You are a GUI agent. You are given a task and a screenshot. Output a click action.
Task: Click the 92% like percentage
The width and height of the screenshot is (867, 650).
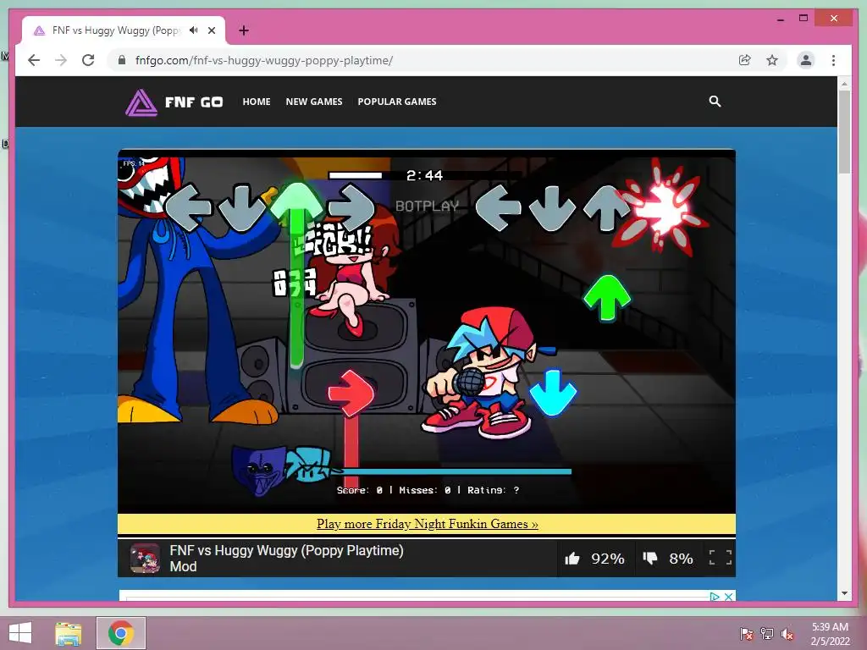(x=608, y=559)
